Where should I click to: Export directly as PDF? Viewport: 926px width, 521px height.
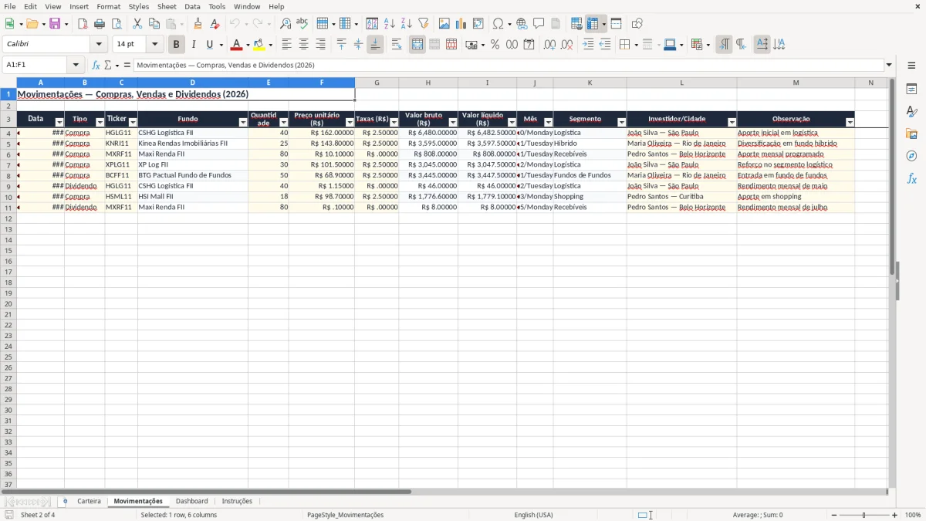coord(83,24)
